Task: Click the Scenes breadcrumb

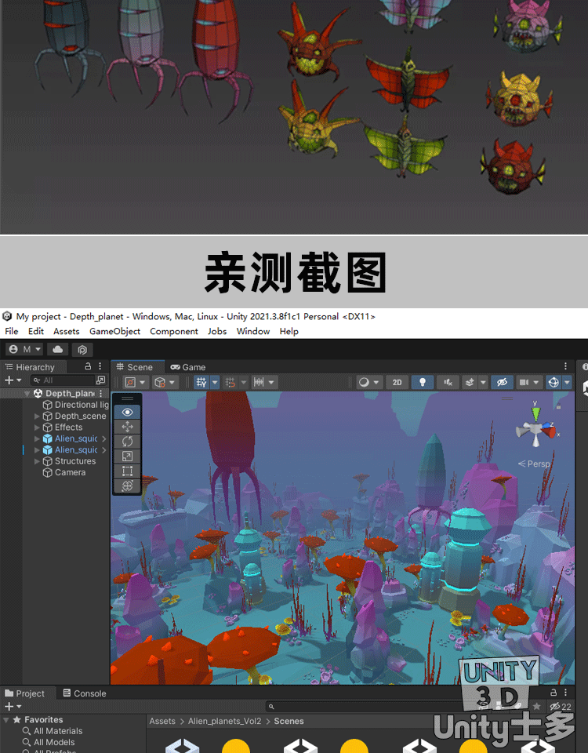Action: coord(289,721)
